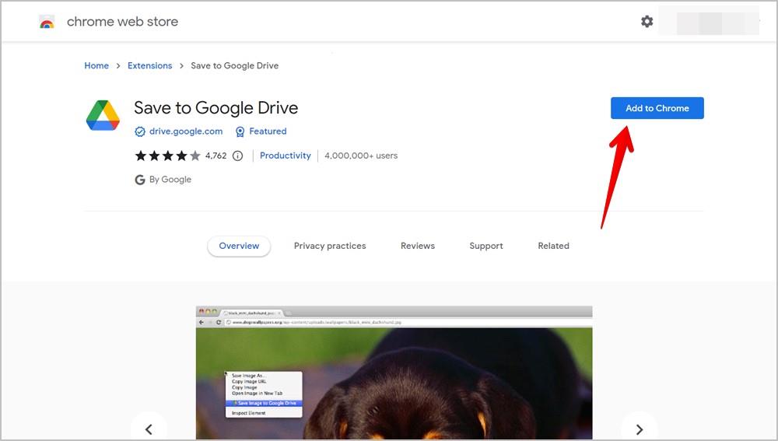
Task: Open Extensions breadcrumb link
Action: [x=150, y=65]
